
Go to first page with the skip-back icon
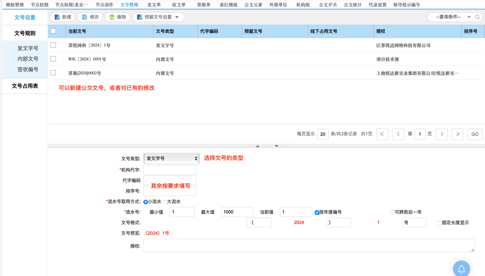(382, 134)
